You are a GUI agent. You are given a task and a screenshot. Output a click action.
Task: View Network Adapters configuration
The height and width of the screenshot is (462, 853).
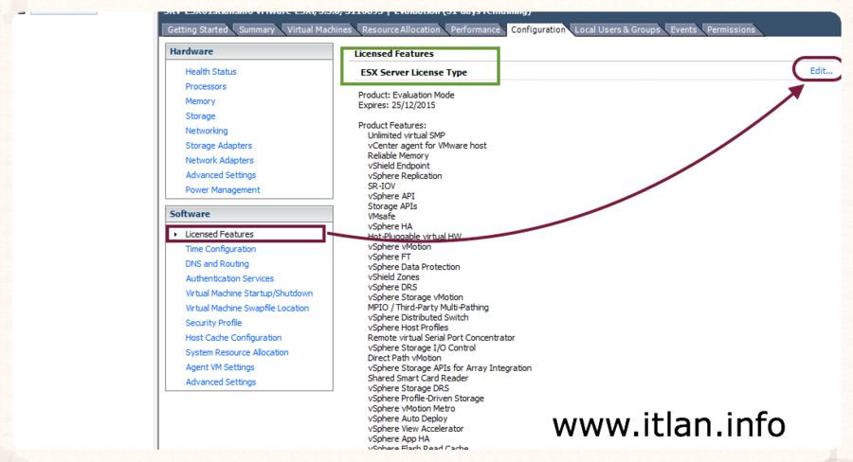[x=219, y=160]
